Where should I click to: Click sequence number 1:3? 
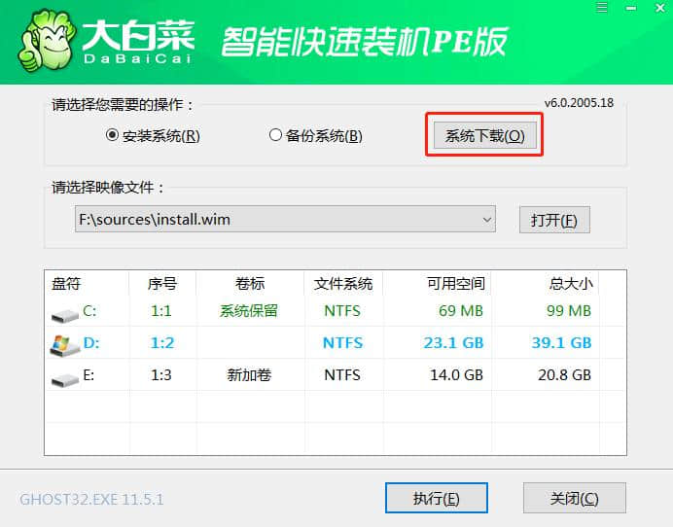(161, 375)
